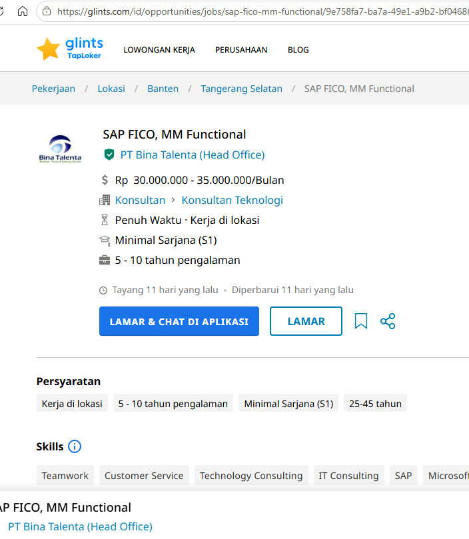This screenshot has width=469, height=539.
Task: Click the Microsoft skill tag
Action: [446, 476]
